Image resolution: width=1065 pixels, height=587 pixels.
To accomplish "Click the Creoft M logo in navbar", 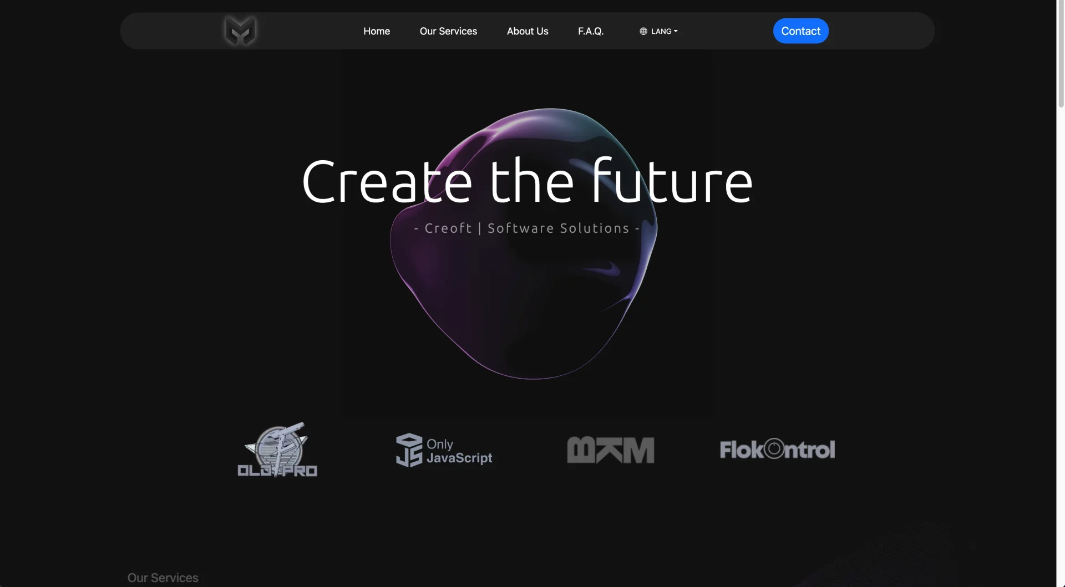I will pos(240,30).
